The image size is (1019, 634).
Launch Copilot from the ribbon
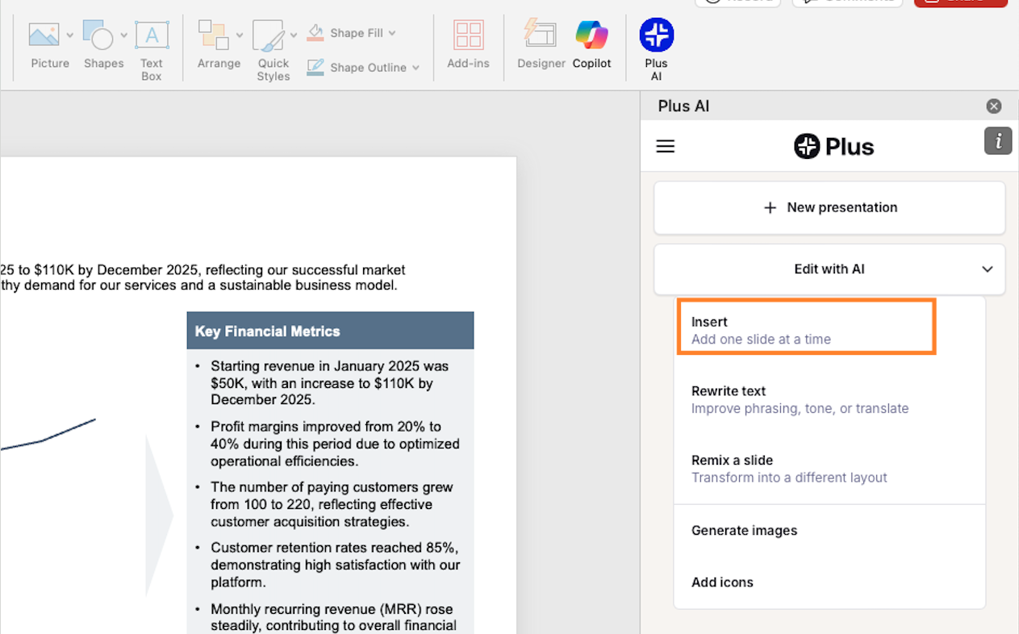592,44
